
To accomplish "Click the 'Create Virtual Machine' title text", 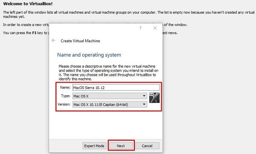I will pyautogui.click(x=80, y=41).
